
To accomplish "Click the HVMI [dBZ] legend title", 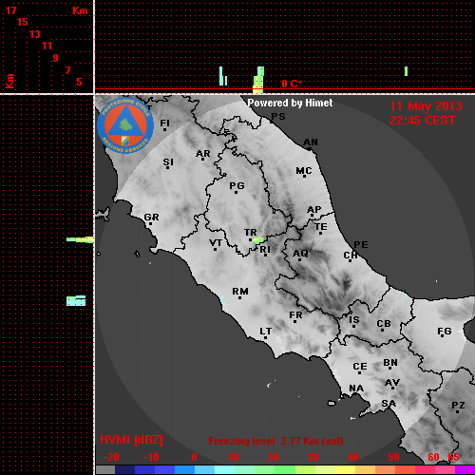I will pyautogui.click(x=131, y=440).
